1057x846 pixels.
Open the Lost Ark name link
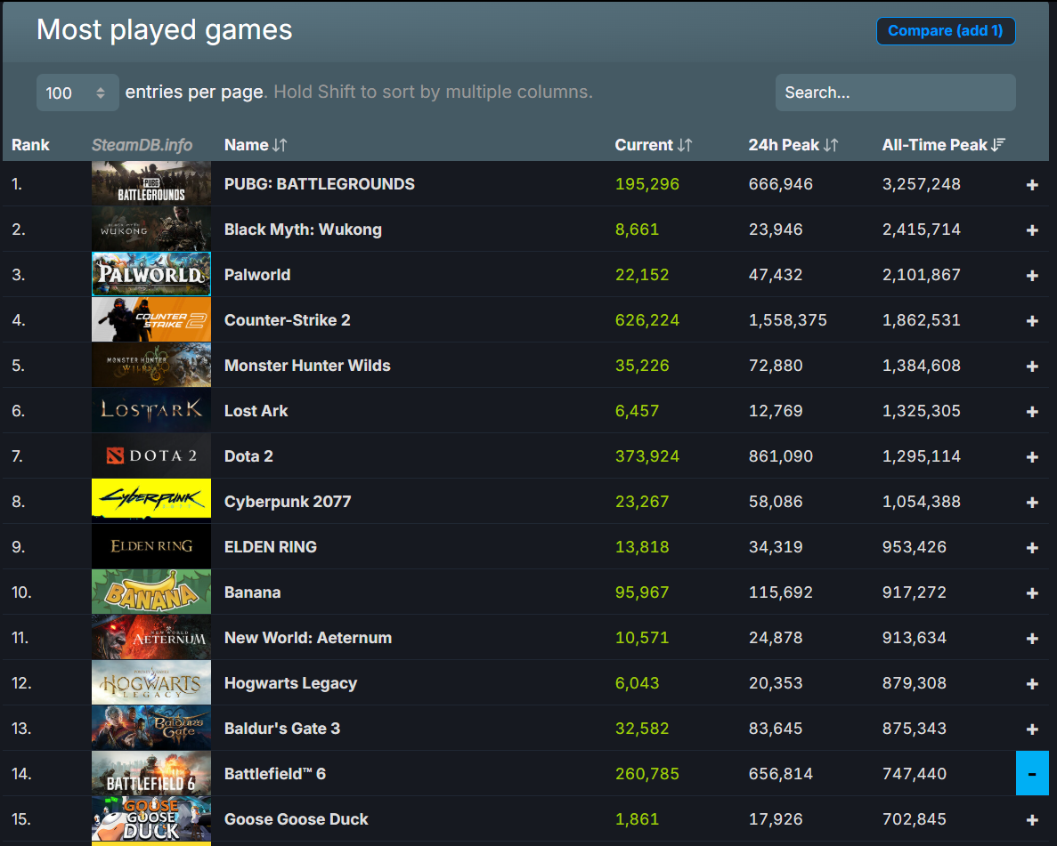point(256,411)
